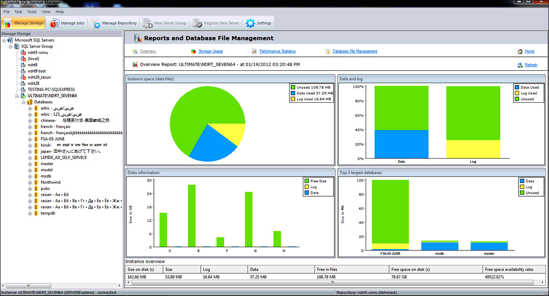Collapse the SQL Server Group node
Screen dimensions: 549x296
pos(10,46)
